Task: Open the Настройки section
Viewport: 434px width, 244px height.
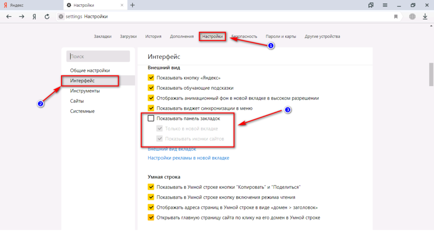Action: tap(212, 36)
